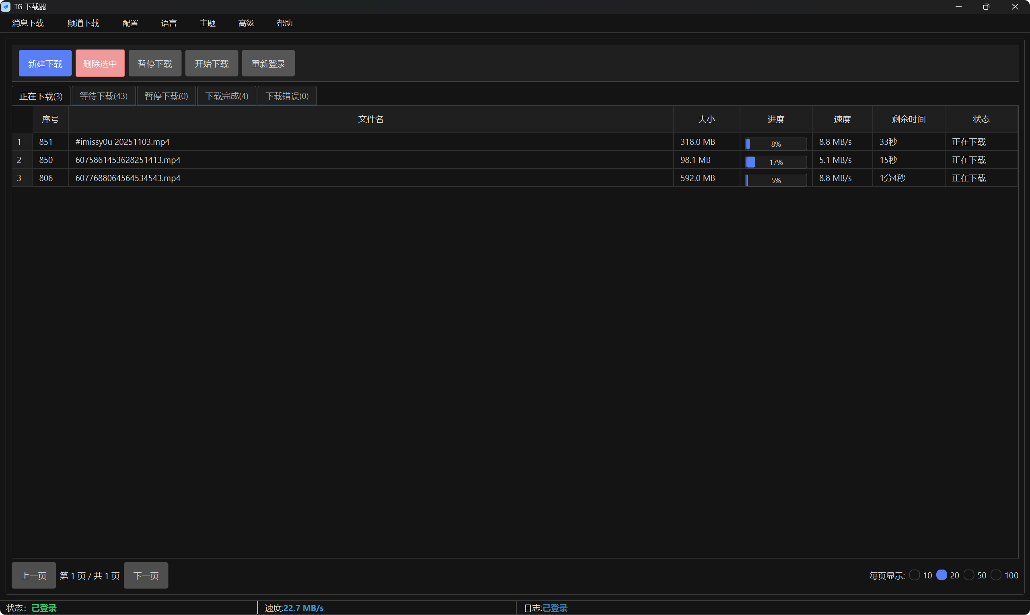The height and width of the screenshot is (615, 1030).
Task: Open the 频道下载 menu
Action: click(x=83, y=23)
